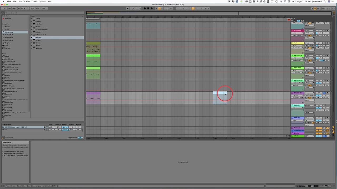337x189 pixels.
Task: Click the Key map mode button
Action: 318,8
